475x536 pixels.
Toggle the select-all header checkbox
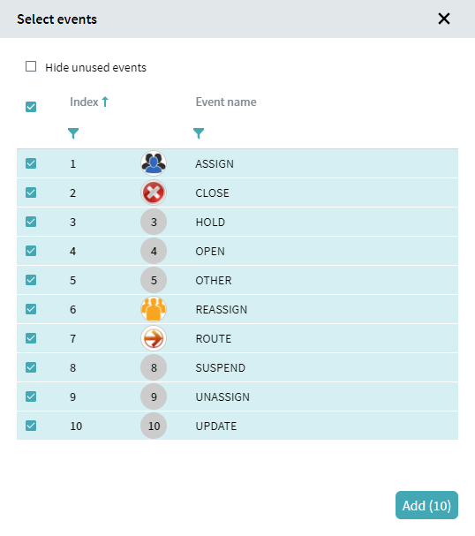click(x=31, y=107)
